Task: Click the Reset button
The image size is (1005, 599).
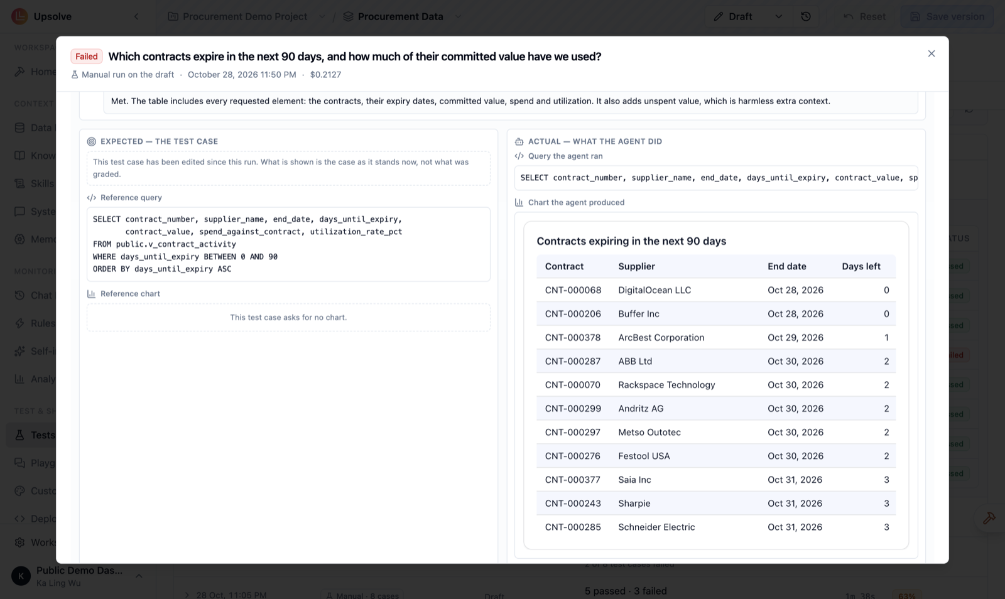Action: 864,16
